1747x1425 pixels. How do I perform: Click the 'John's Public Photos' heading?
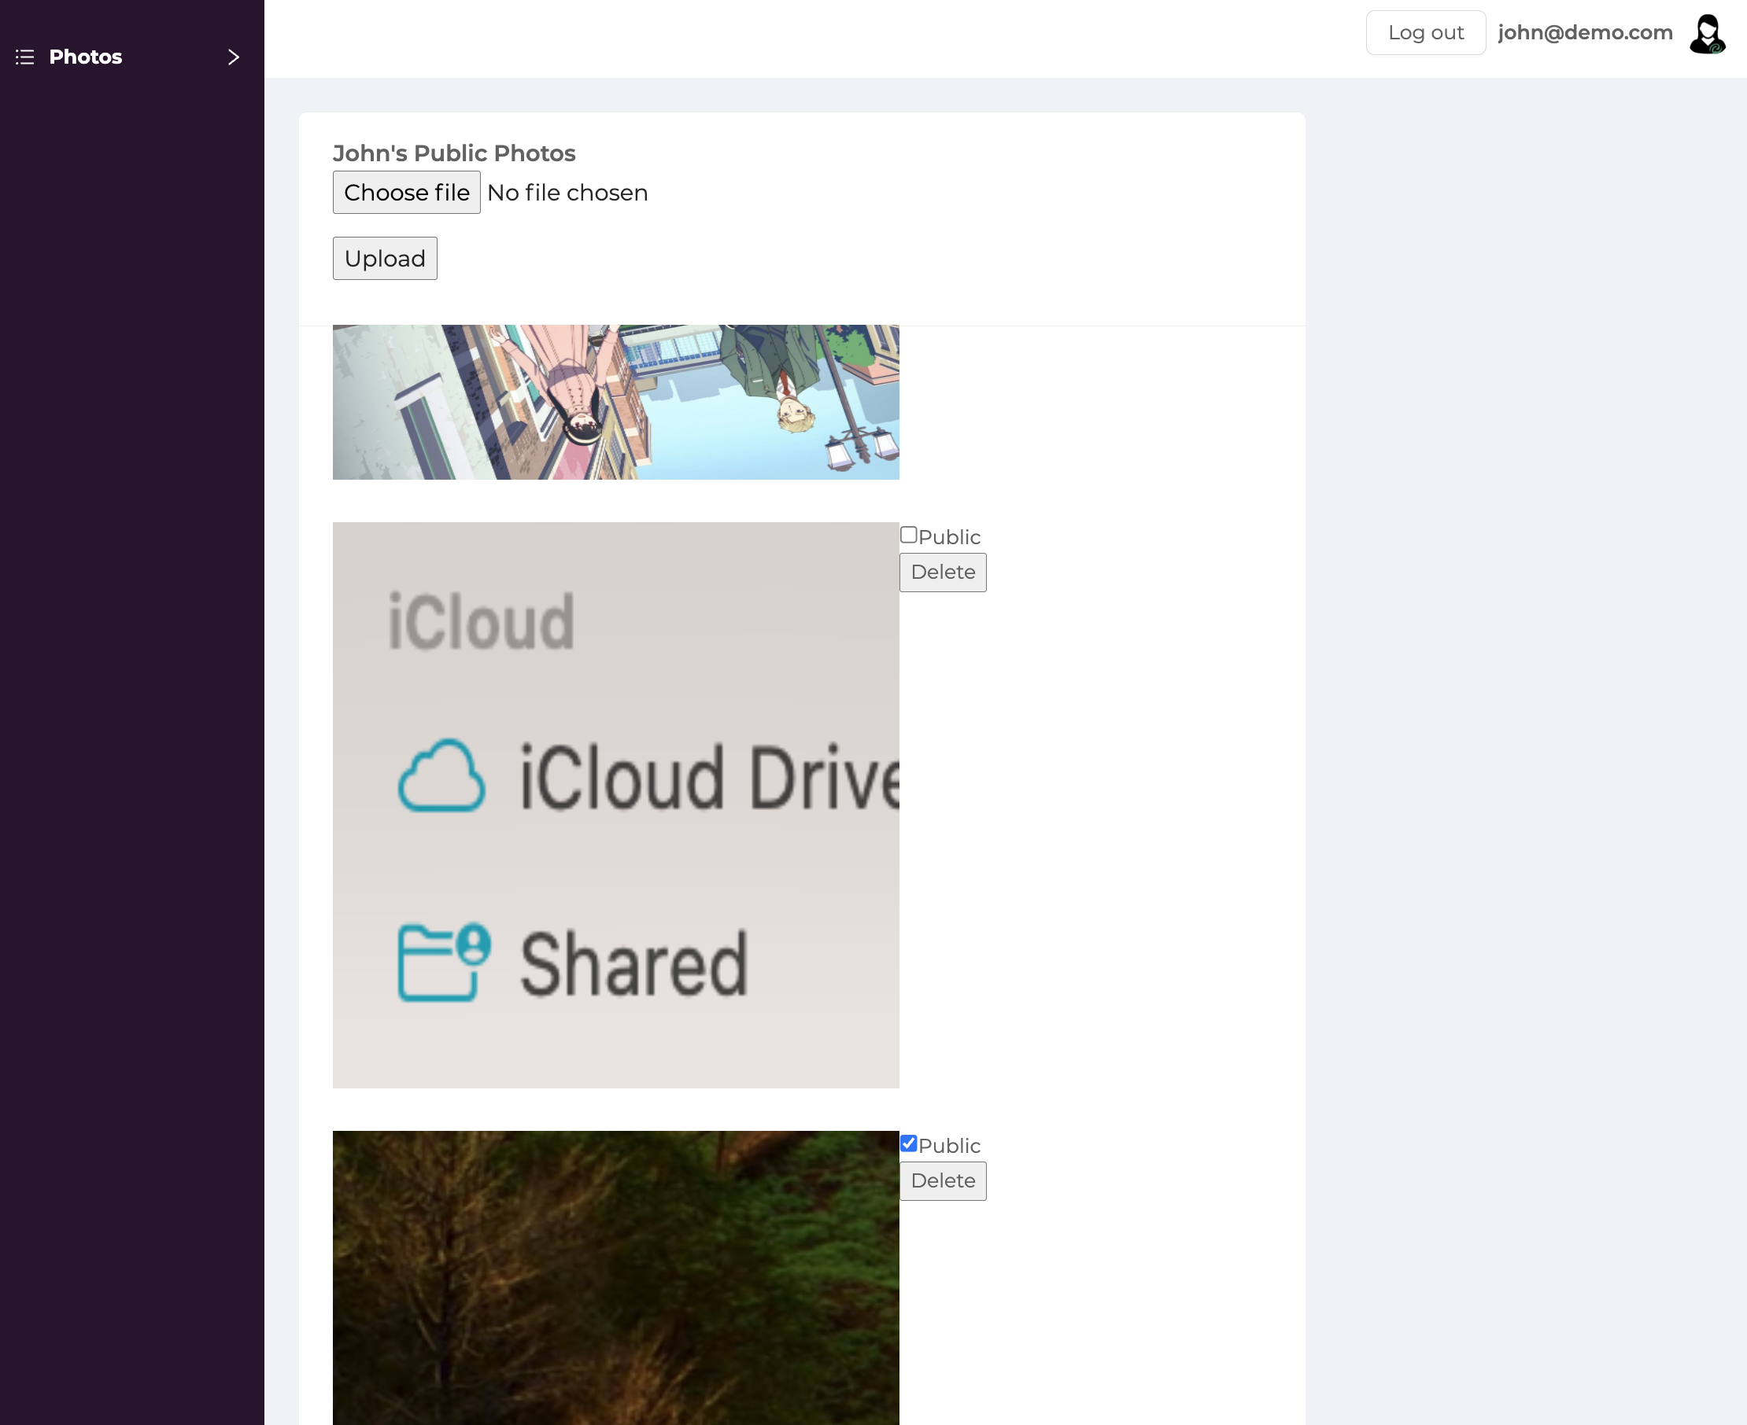[x=453, y=153]
